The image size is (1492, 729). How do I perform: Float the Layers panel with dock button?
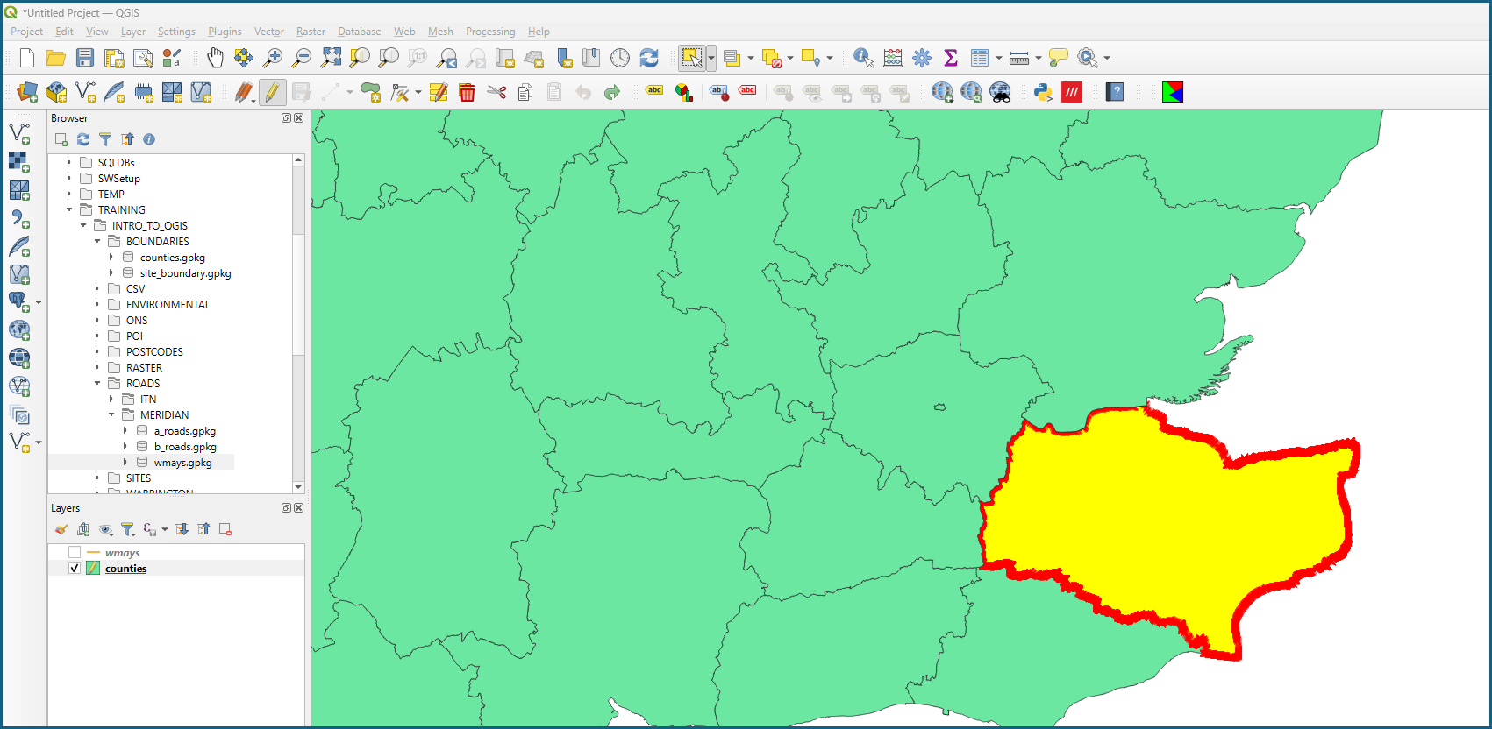pos(286,508)
